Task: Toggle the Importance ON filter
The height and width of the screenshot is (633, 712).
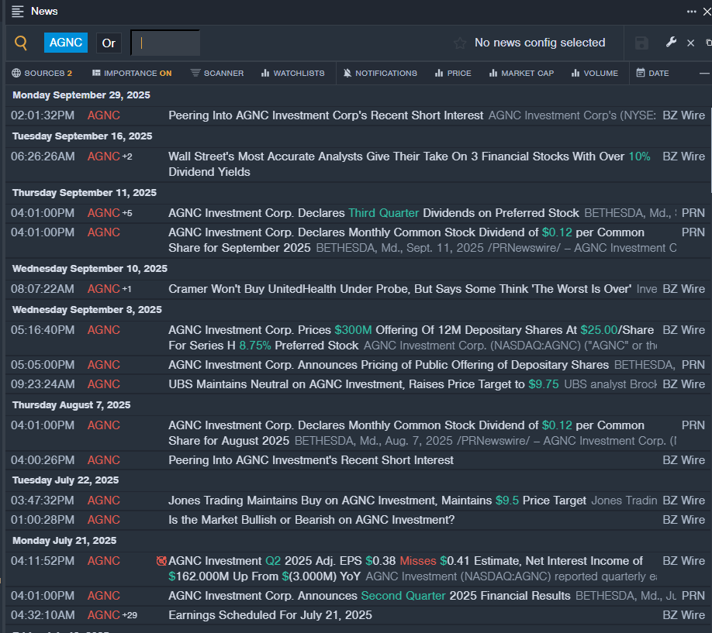Action: (131, 74)
